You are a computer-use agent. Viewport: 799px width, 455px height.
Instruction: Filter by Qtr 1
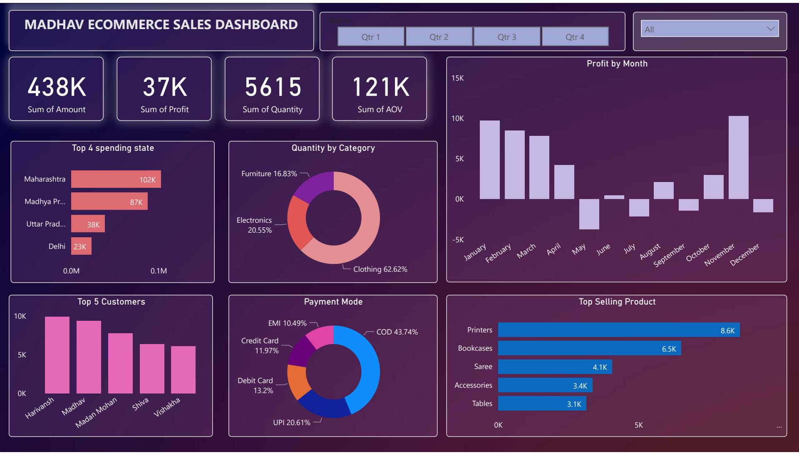[370, 37]
